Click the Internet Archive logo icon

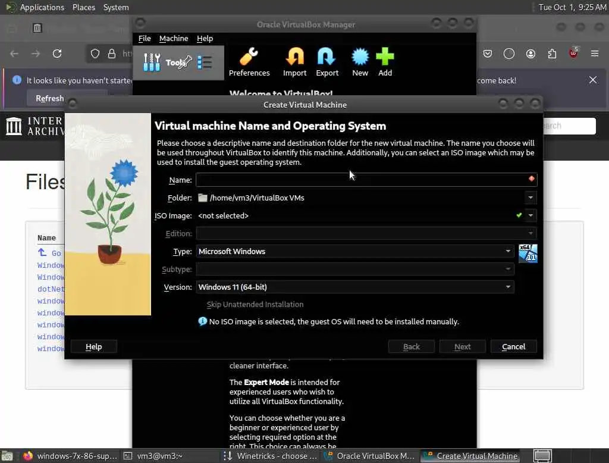14,126
